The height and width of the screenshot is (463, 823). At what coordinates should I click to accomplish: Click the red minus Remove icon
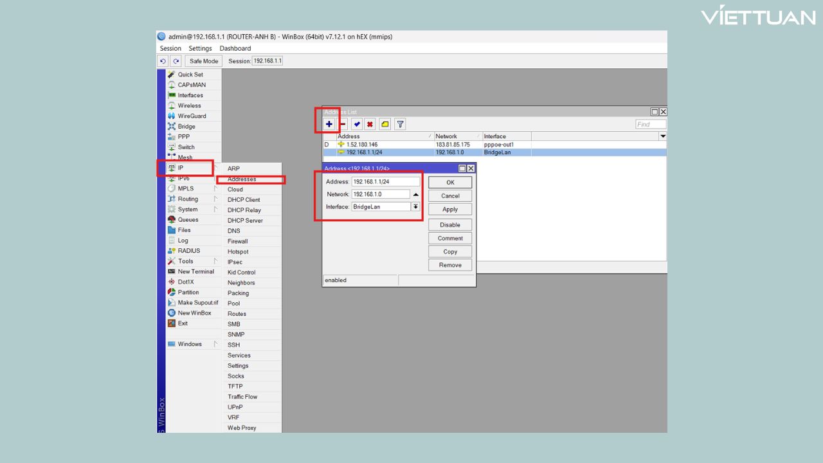pos(343,124)
